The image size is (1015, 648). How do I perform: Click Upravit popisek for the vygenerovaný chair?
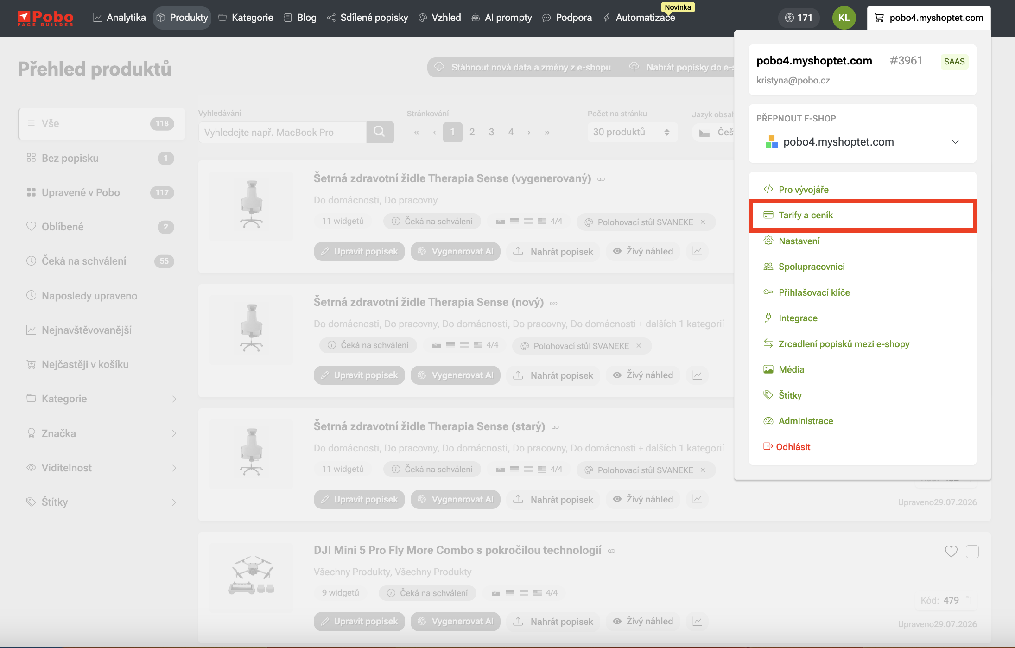click(359, 251)
